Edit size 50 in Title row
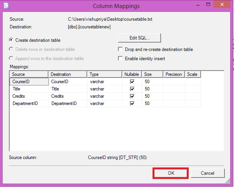The height and width of the screenshot is (187, 234). pos(153,89)
